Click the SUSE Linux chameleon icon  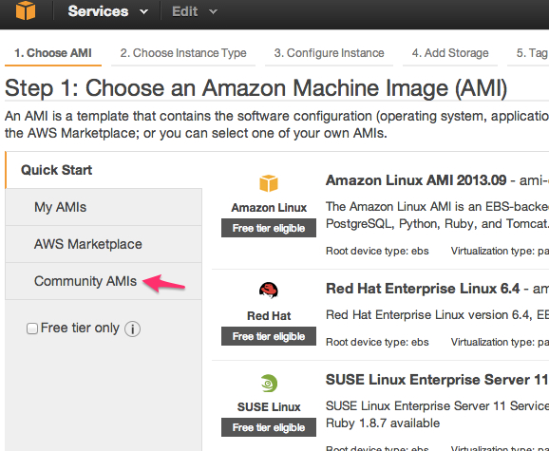(269, 384)
